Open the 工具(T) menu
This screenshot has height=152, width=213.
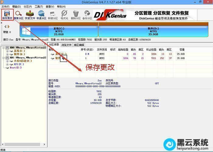tap(39, 6)
